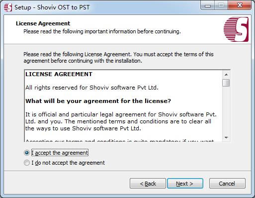Click the "I do not accept" label text
255x198 pixels.
pyautogui.click(x=68, y=163)
